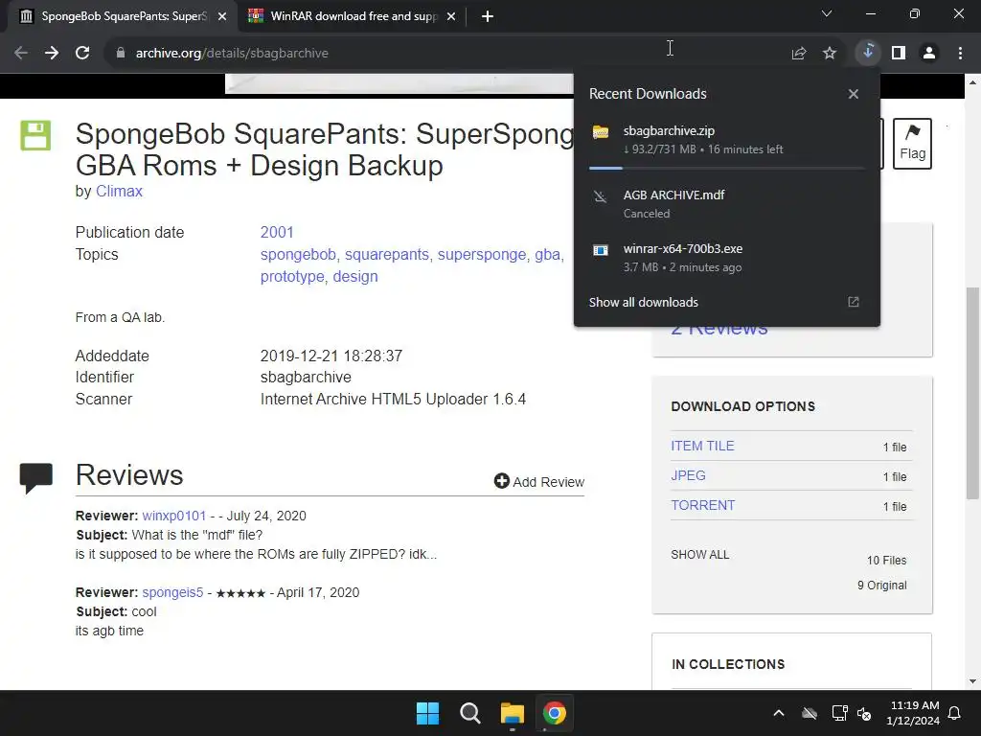
Task: Flag this item
Action: tap(912, 144)
